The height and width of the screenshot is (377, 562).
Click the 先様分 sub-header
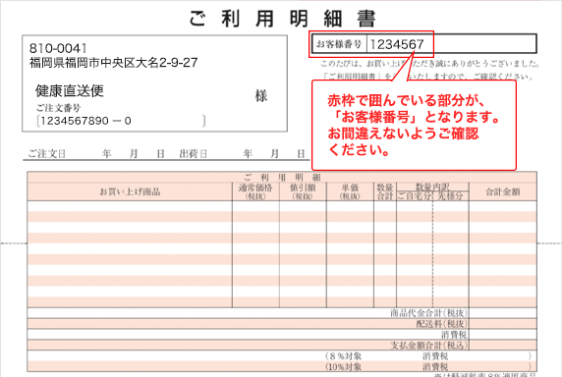point(451,196)
